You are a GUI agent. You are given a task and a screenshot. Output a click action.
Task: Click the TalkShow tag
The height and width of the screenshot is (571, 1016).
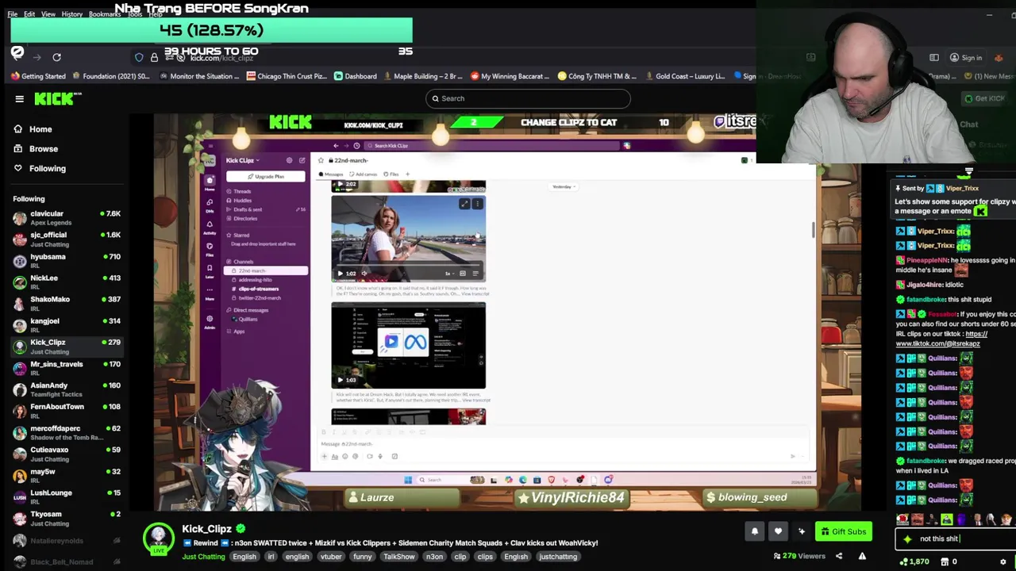(399, 557)
